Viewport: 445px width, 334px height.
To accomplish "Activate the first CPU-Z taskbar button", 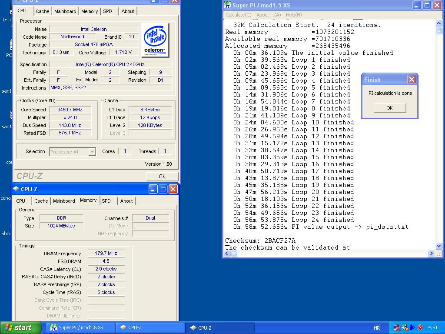I will pos(150,327).
